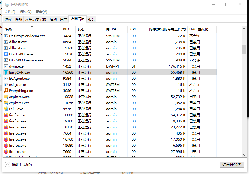Switch to the 启动 tab
The width and height of the screenshot is (249, 174).
(53, 19)
